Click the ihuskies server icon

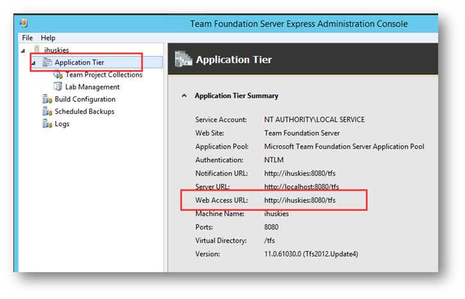37,49
